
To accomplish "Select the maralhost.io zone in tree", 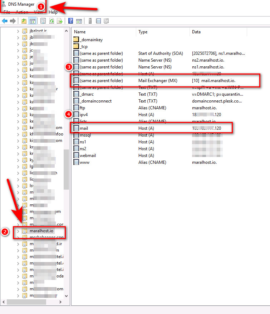I will coord(41,231).
